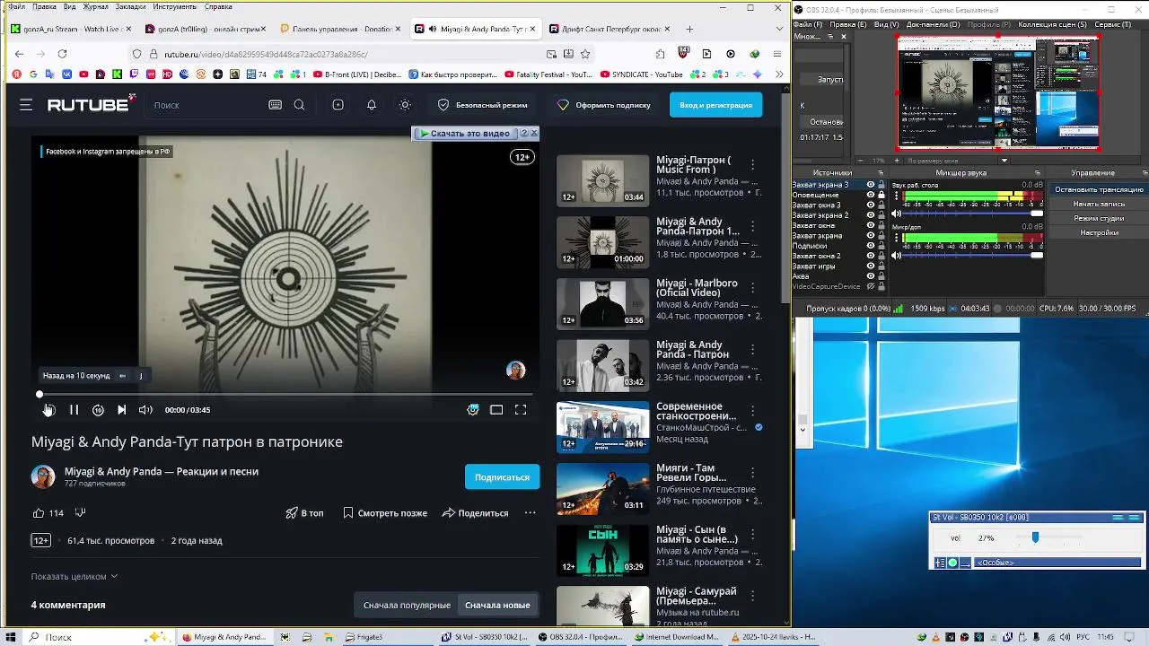This screenshot has width=1149, height=646.
Task: Sort comments by Сначала популярные
Action: pyautogui.click(x=407, y=605)
